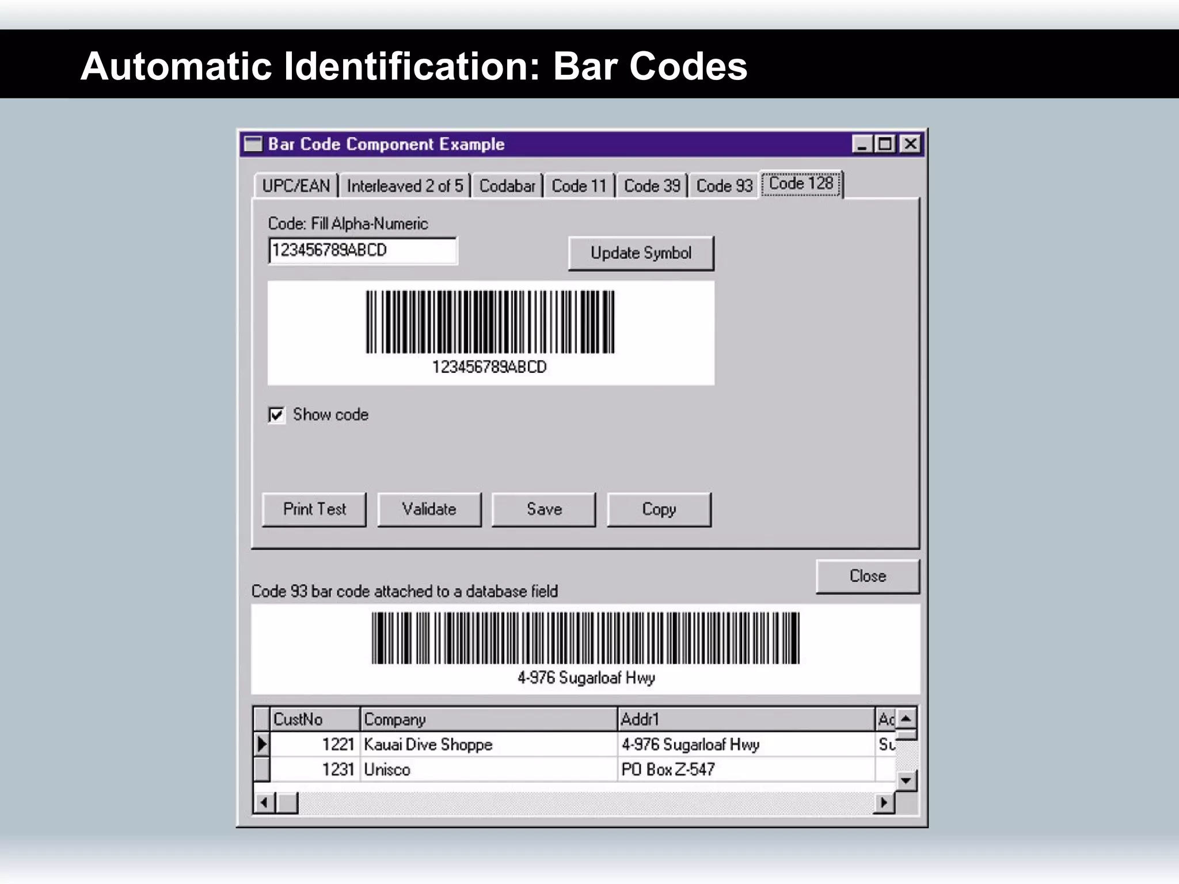This screenshot has width=1179, height=884.
Task: Click the grid's horizontal scroll right arrow
Action: tap(884, 802)
